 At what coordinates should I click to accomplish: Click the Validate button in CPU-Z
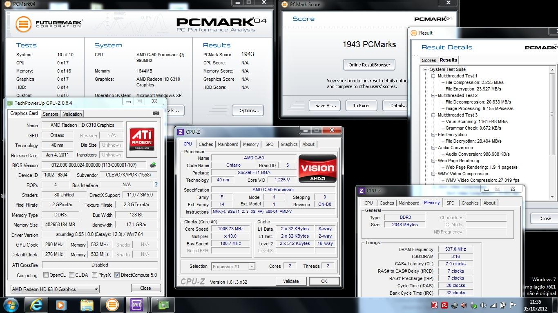click(291, 281)
